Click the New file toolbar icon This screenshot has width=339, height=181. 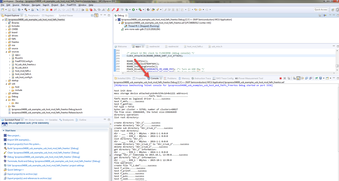tap(3, 9)
